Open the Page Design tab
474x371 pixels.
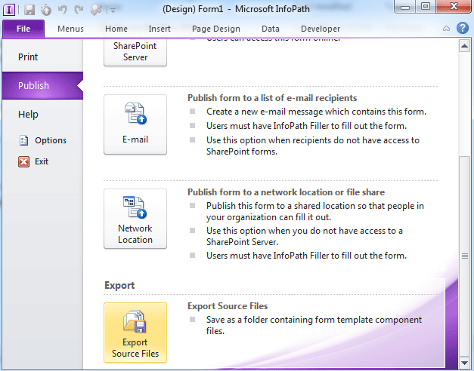click(x=216, y=29)
